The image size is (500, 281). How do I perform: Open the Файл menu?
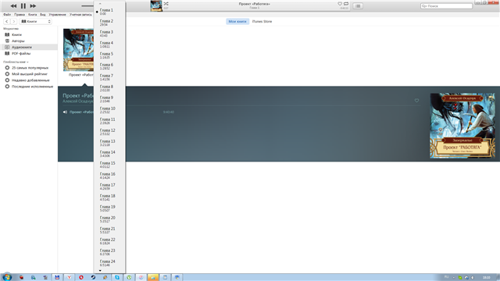(x=7, y=14)
